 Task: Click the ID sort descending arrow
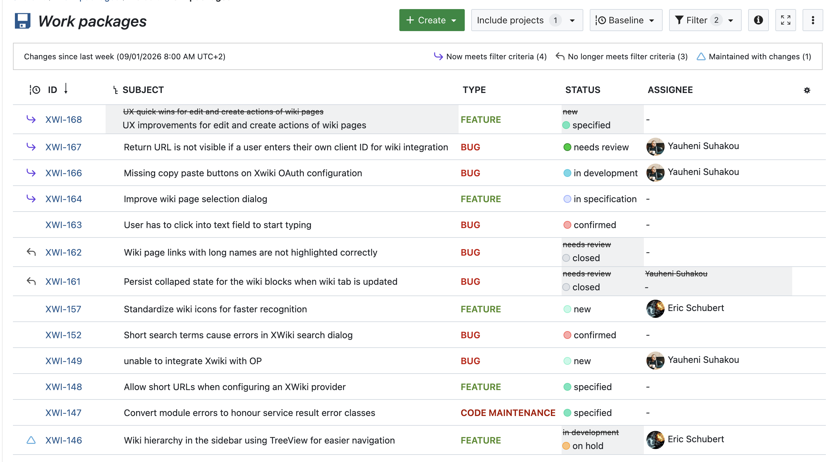tap(66, 88)
